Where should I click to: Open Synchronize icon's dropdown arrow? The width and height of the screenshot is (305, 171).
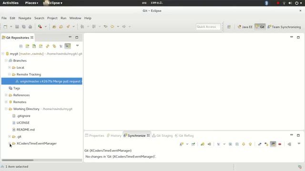point(187,144)
